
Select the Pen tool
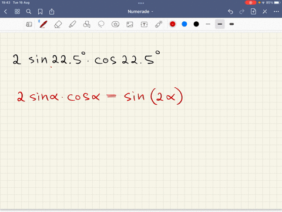[x=43, y=24]
